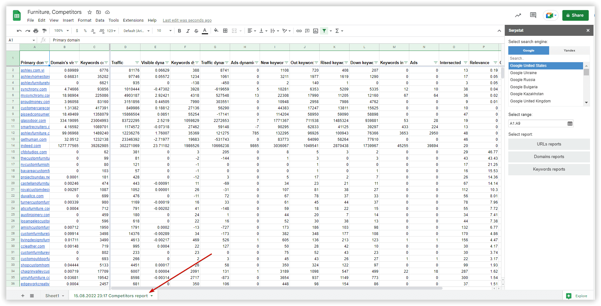Viewport: 601px width, 306px height.
Task: Switch to the Yandex search engine toggle
Action: pyautogui.click(x=569, y=50)
